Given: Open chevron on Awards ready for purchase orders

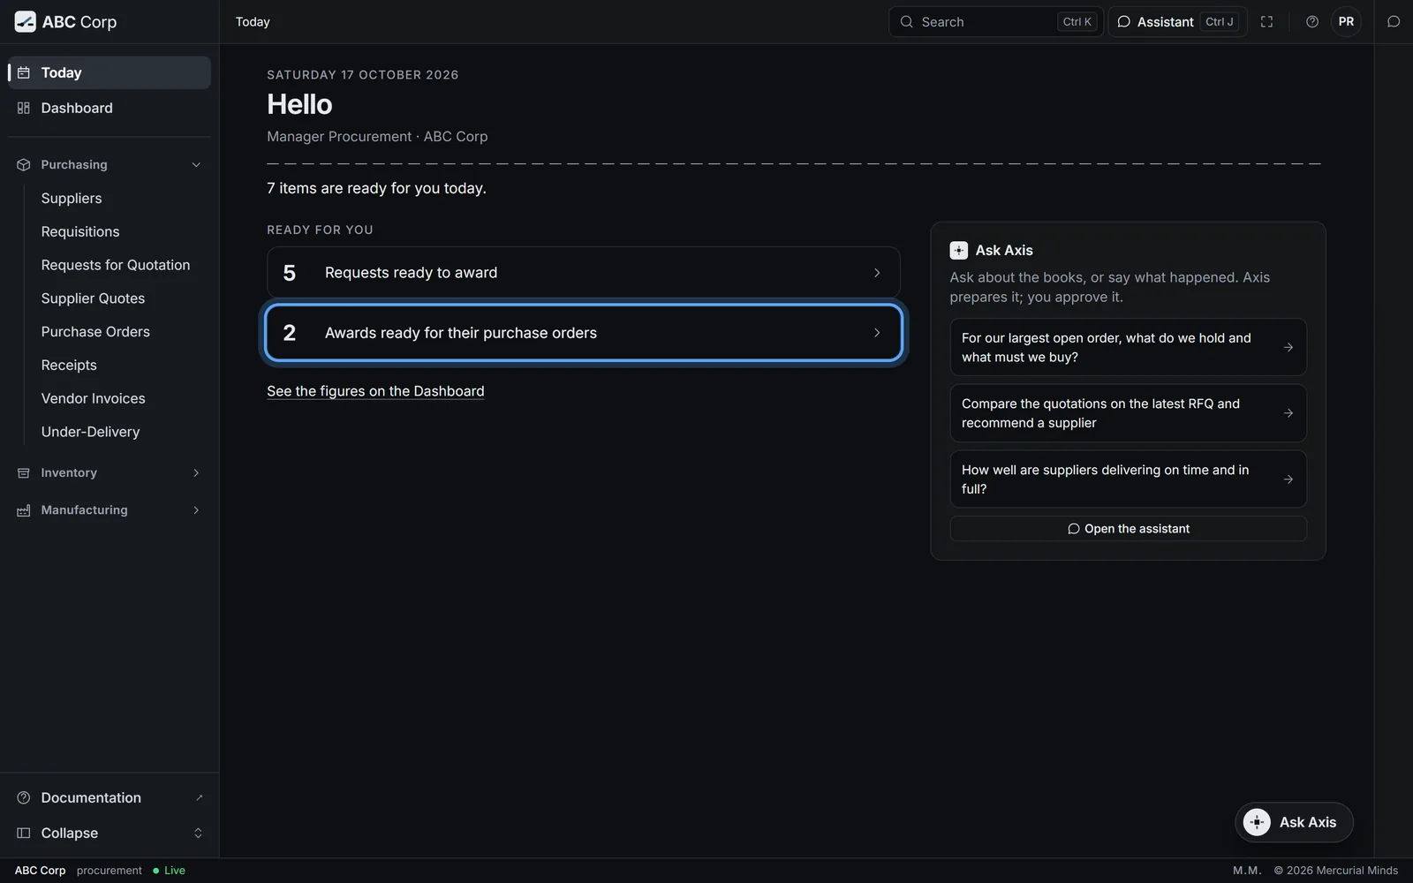Looking at the screenshot, I should pyautogui.click(x=877, y=333).
